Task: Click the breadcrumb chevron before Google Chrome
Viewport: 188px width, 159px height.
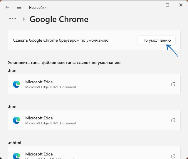Action: (24, 19)
